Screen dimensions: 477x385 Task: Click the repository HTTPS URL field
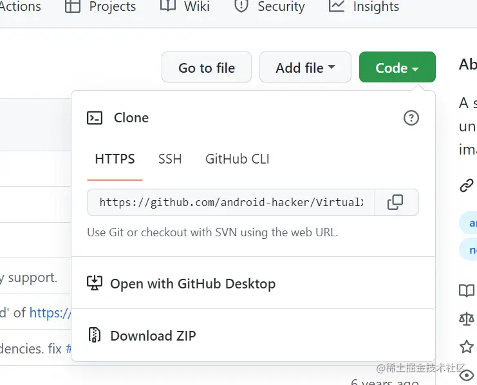click(x=230, y=202)
